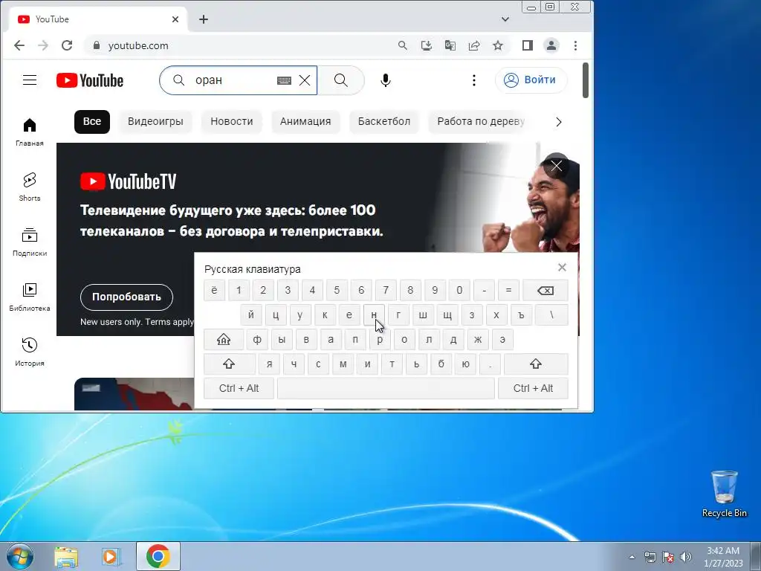Open the Chrome profile avatar
Viewport: 761px width, 571px height.
(x=551, y=45)
